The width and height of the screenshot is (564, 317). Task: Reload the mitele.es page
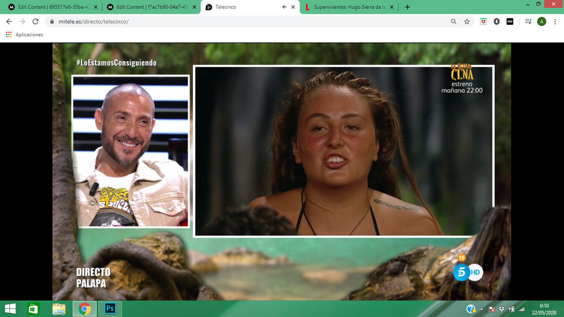[x=35, y=21]
